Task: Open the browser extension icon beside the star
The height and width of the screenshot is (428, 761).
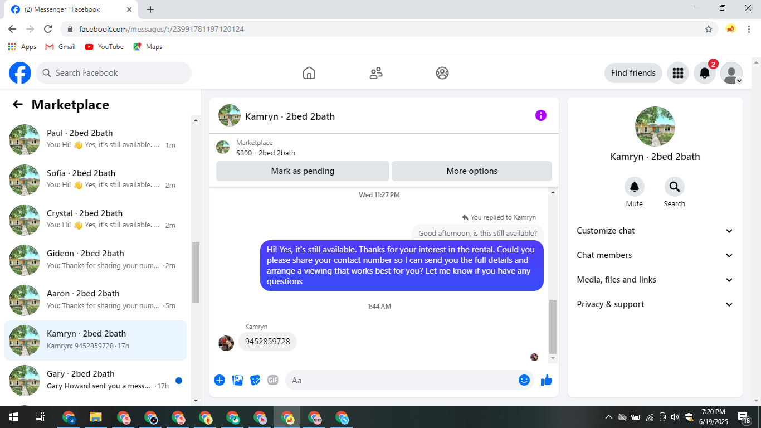Action: pyautogui.click(x=731, y=29)
